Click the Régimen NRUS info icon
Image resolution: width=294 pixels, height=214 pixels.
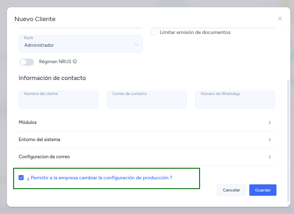pos(75,61)
